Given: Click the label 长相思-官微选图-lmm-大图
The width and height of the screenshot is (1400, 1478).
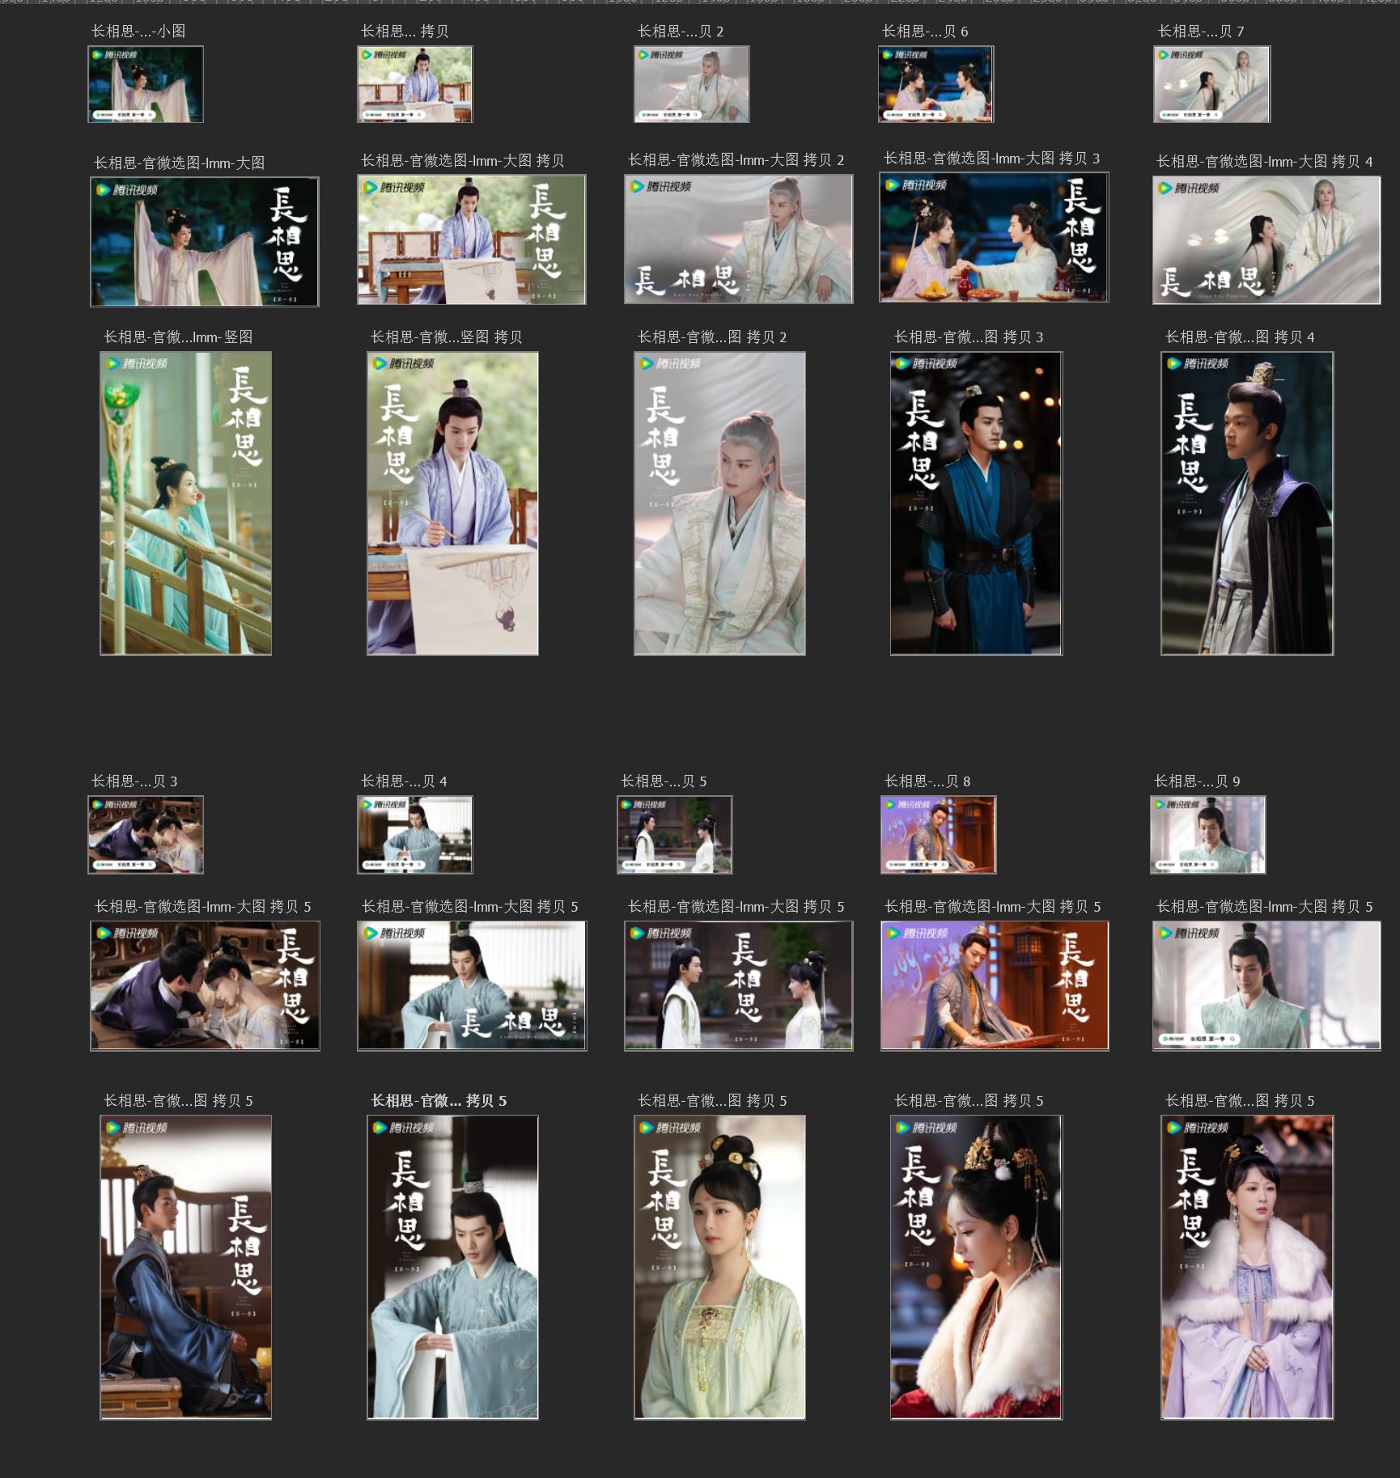Looking at the screenshot, I should click(179, 163).
